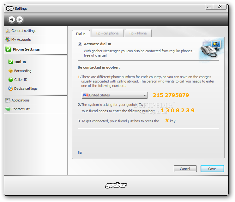
Task: Click the United States flag icon
Action: click(x=86, y=95)
